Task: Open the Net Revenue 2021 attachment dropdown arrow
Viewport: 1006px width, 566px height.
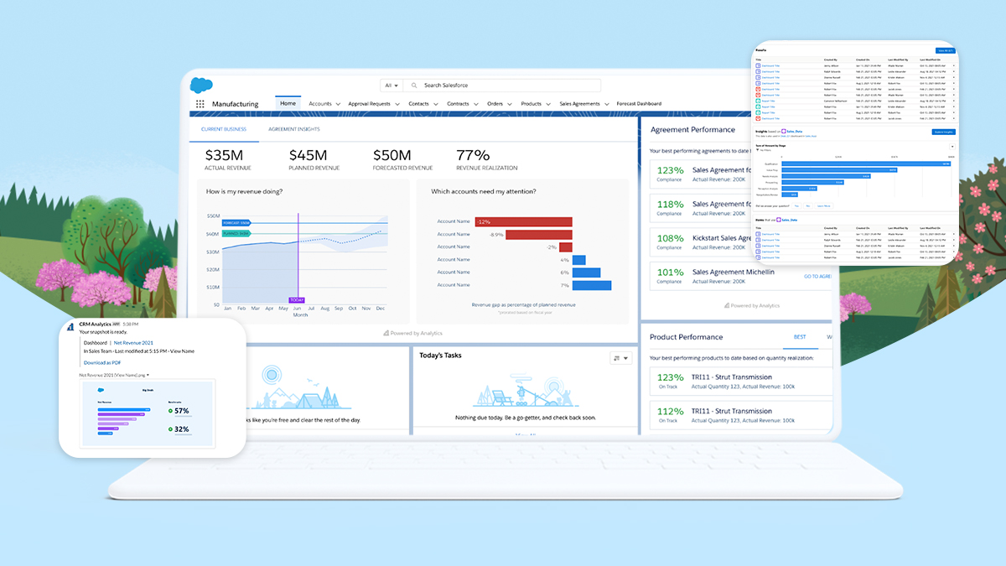Action: [x=148, y=375]
